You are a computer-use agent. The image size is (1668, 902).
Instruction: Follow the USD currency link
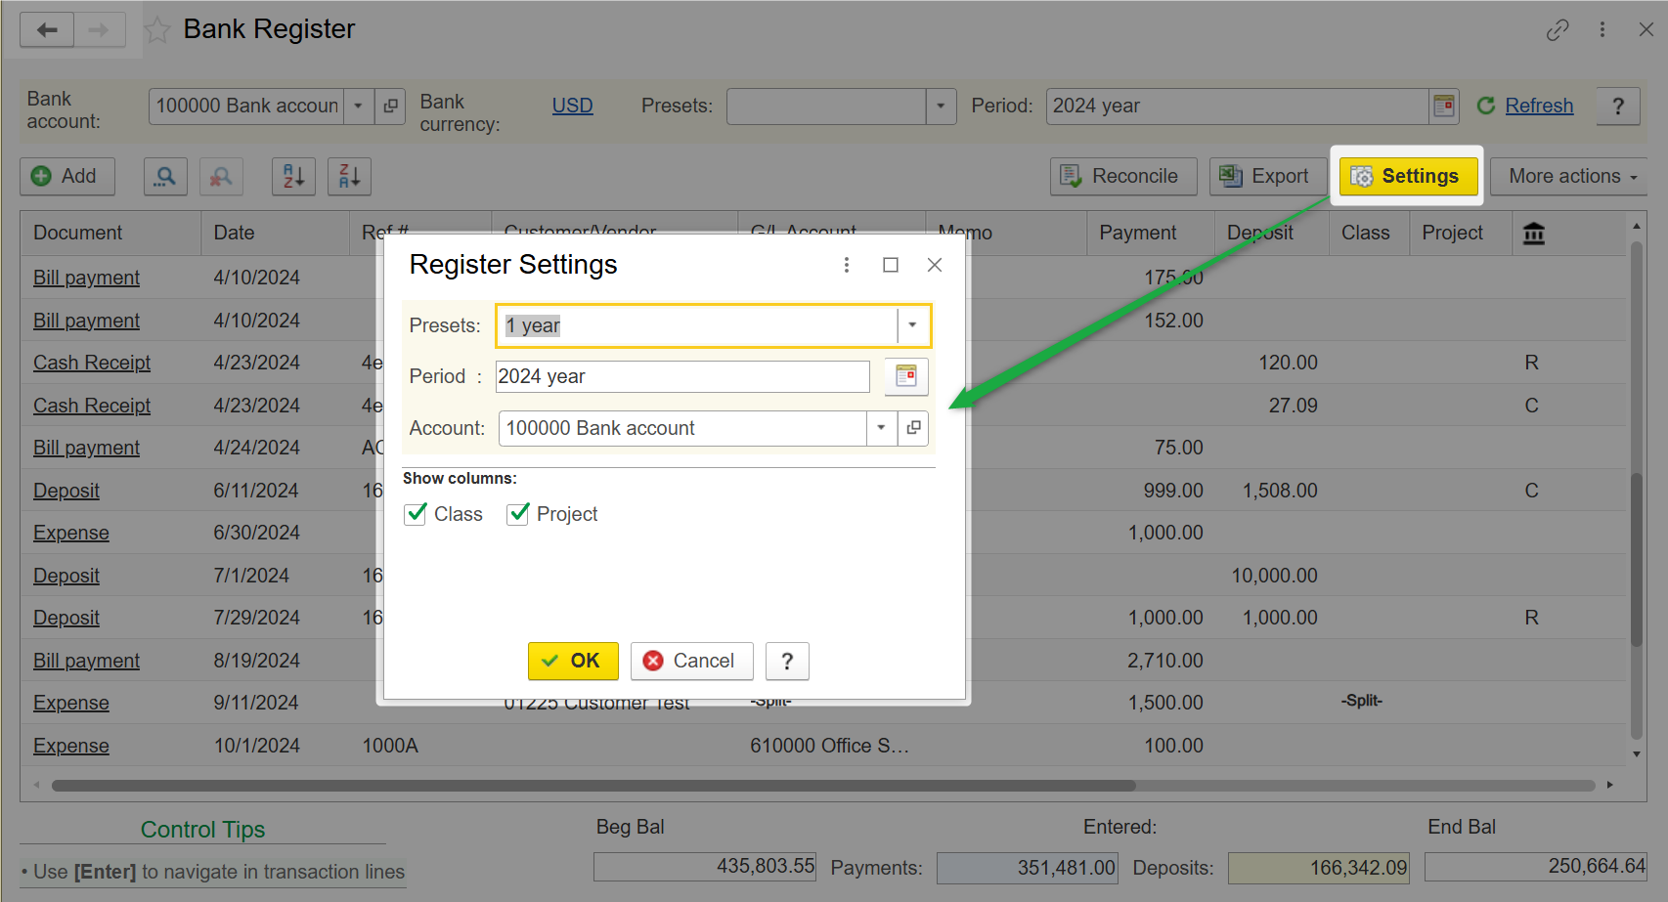click(573, 106)
